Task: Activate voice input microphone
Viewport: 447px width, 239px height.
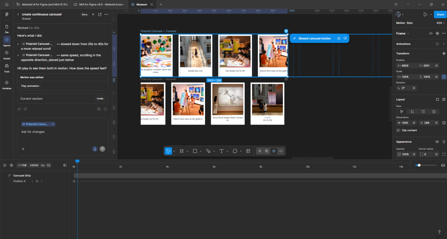Action: pos(95,149)
